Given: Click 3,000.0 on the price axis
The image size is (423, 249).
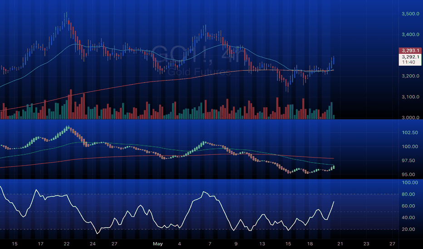Looking at the screenshot, I should coord(410,117).
